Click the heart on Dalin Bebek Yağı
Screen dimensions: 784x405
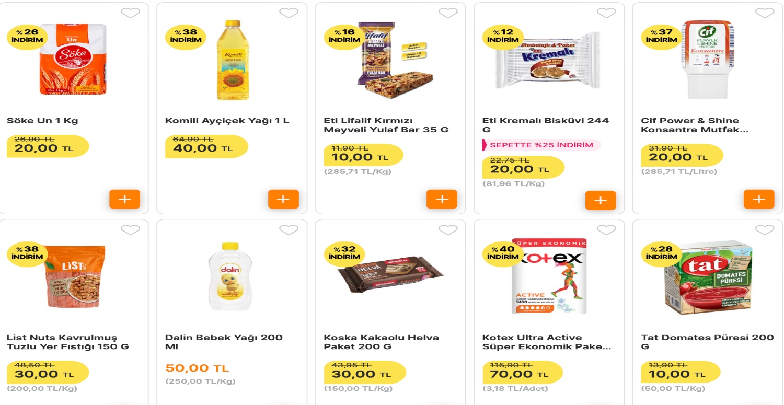(288, 229)
